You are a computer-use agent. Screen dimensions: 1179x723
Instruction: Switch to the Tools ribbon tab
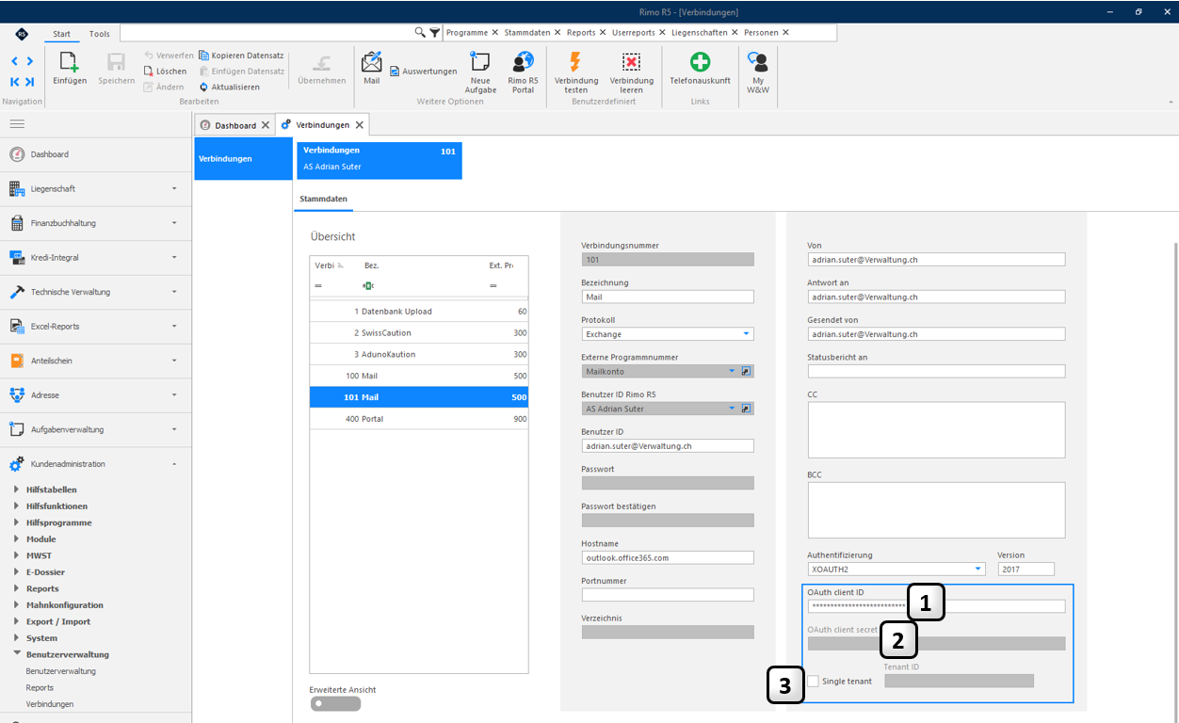point(99,34)
